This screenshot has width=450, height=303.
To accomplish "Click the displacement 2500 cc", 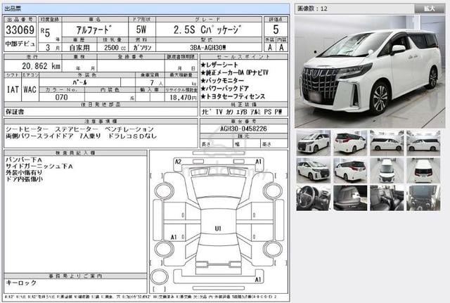I will [115, 48].
